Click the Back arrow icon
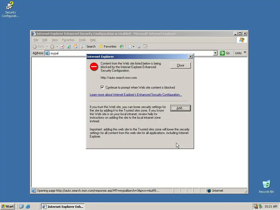 [35, 46]
